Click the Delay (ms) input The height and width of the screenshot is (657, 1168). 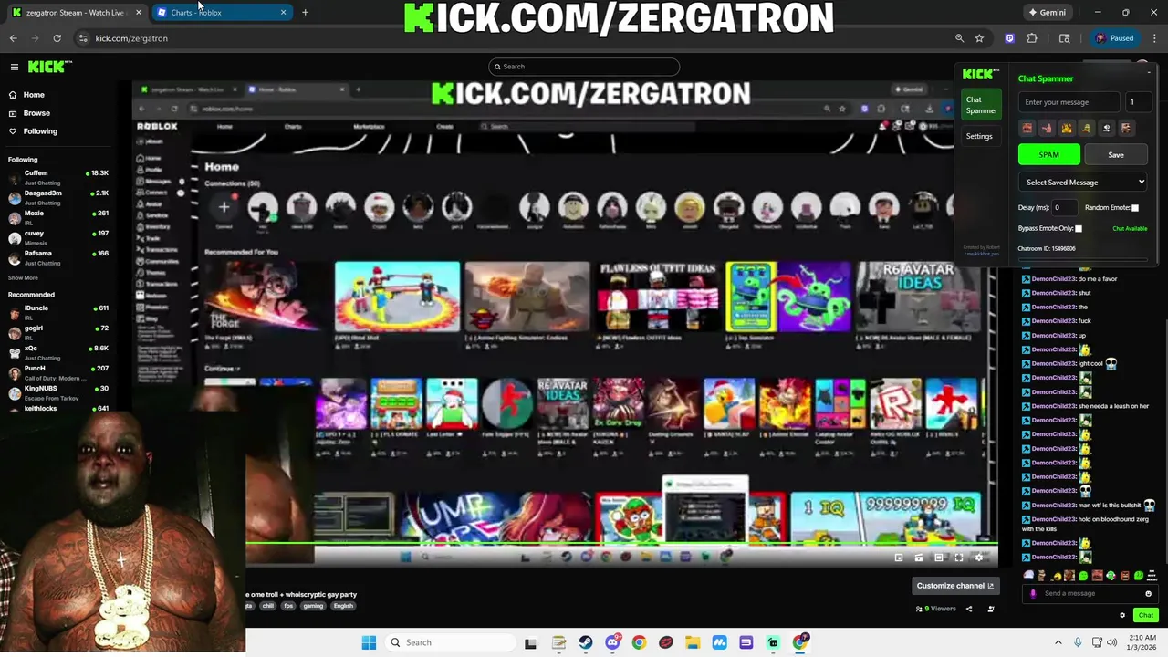[x=1064, y=208]
